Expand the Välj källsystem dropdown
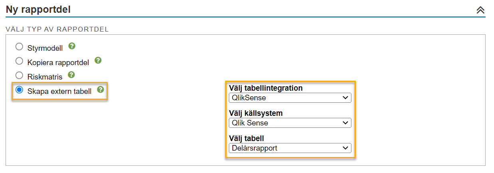This screenshot has width=494, height=173. click(x=290, y=123)
